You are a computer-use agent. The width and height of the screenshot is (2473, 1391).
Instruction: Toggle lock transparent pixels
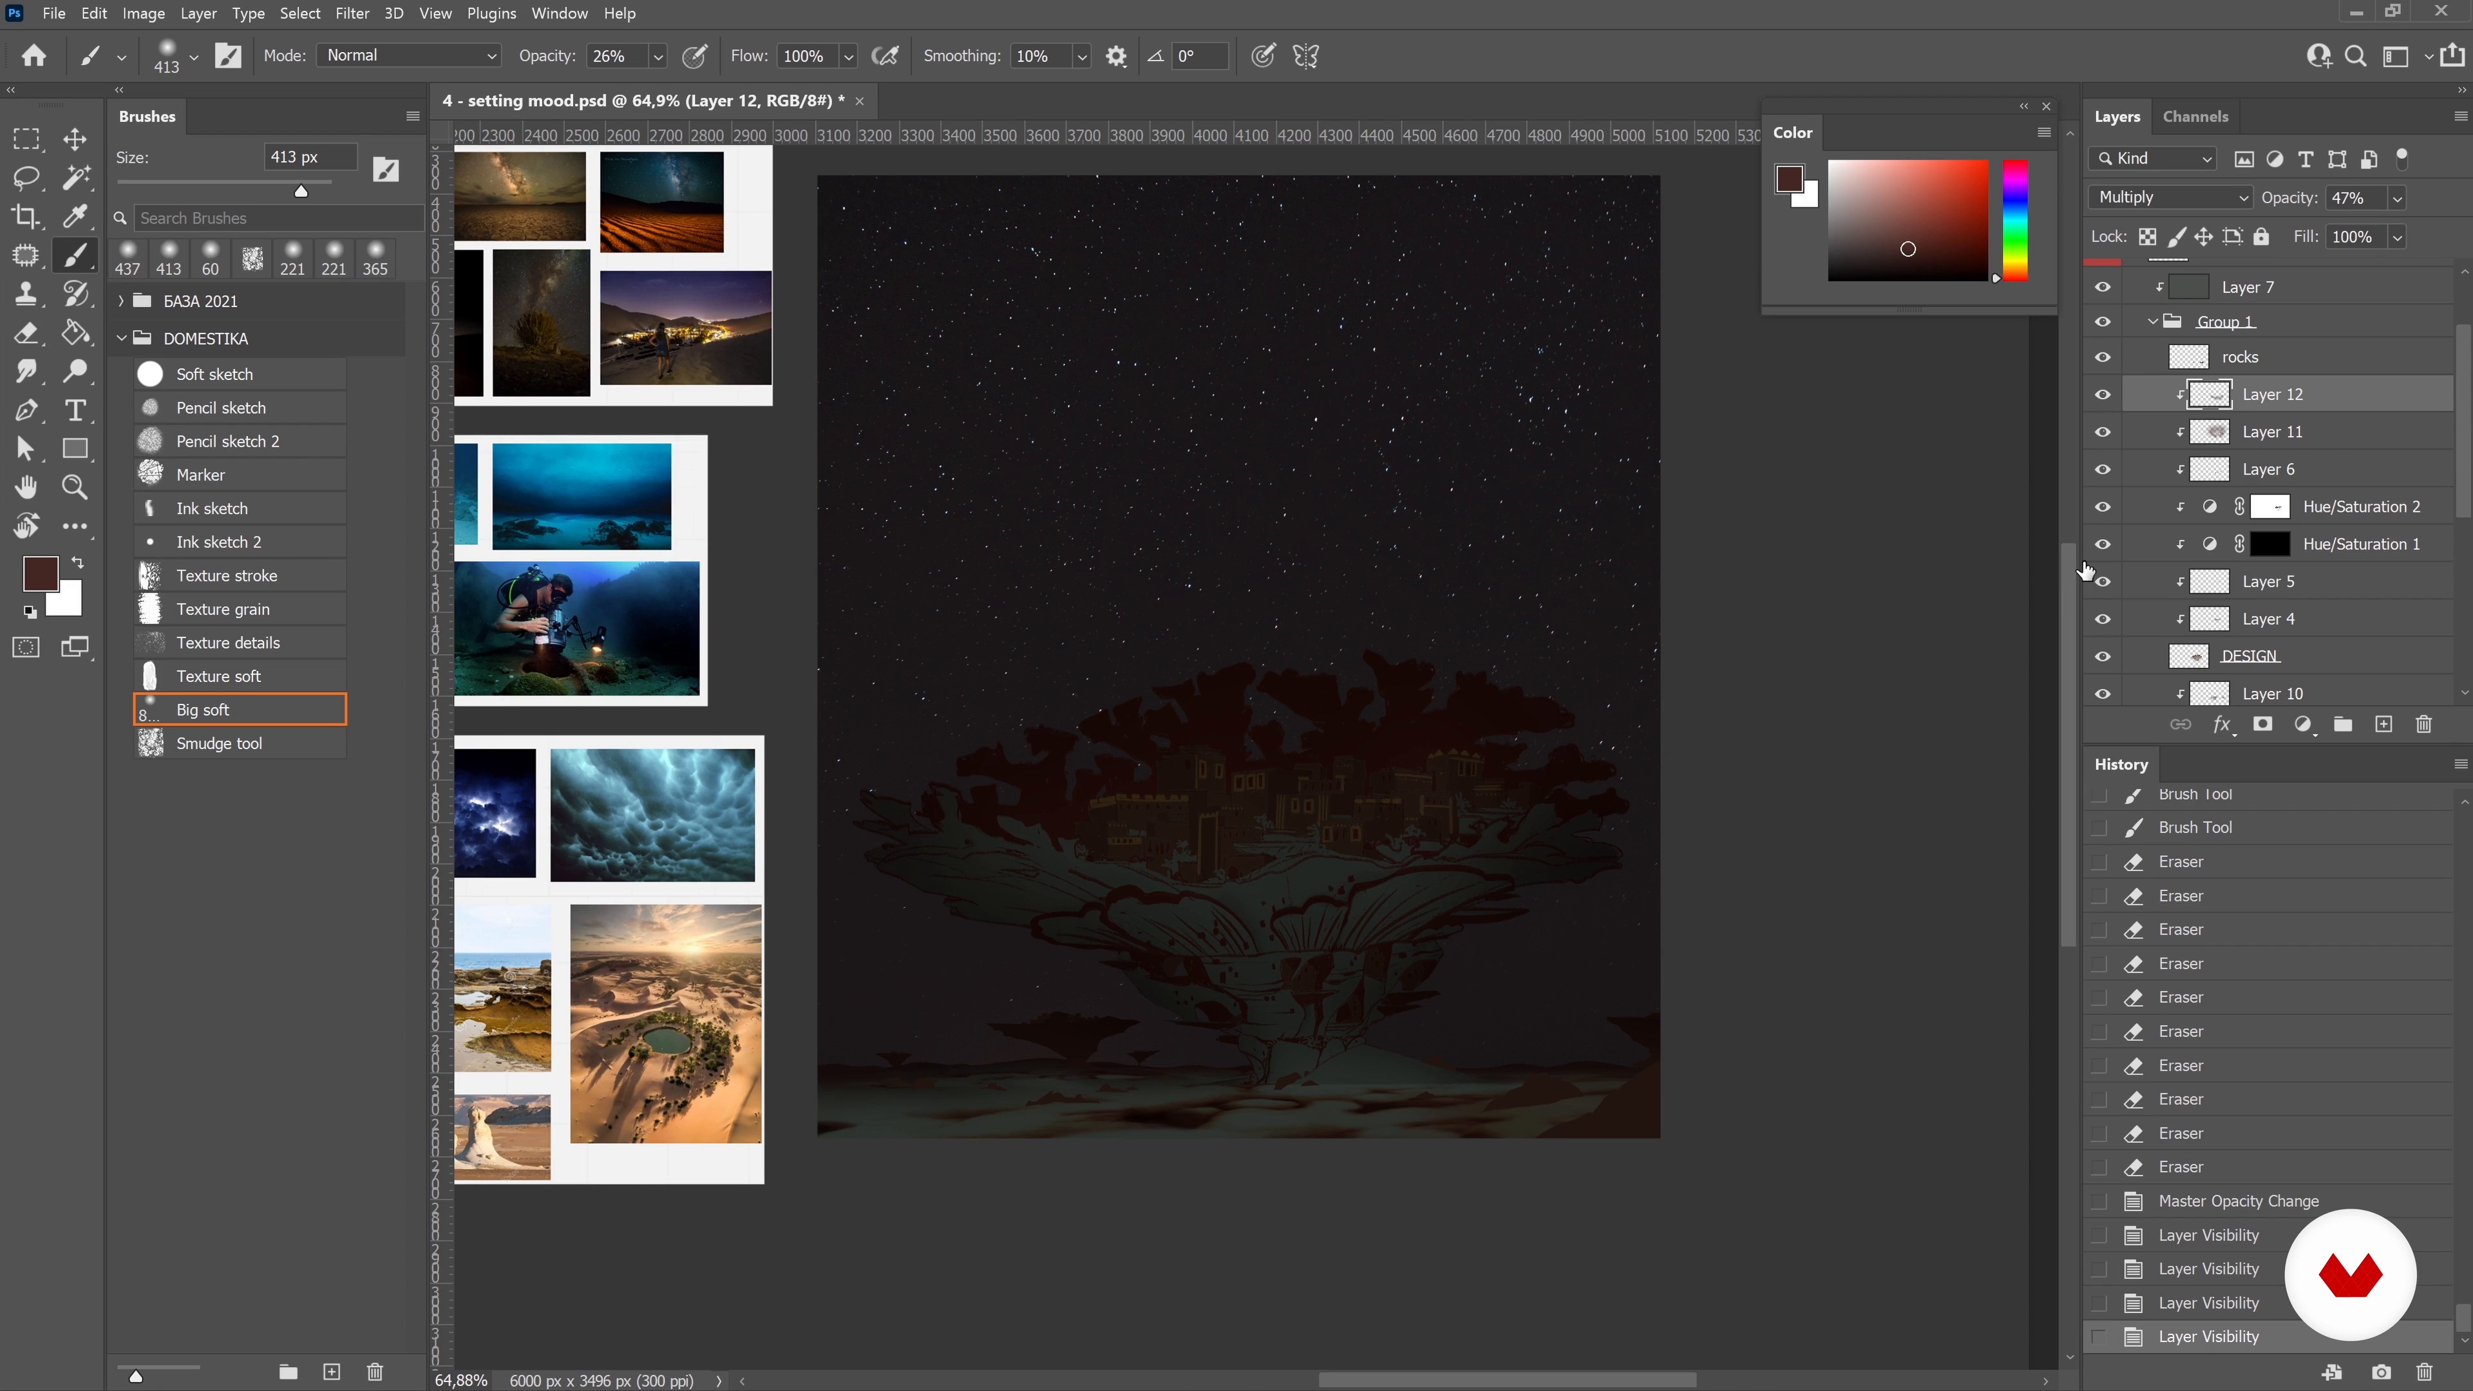pyautogui.click(x=2148, y=237)
